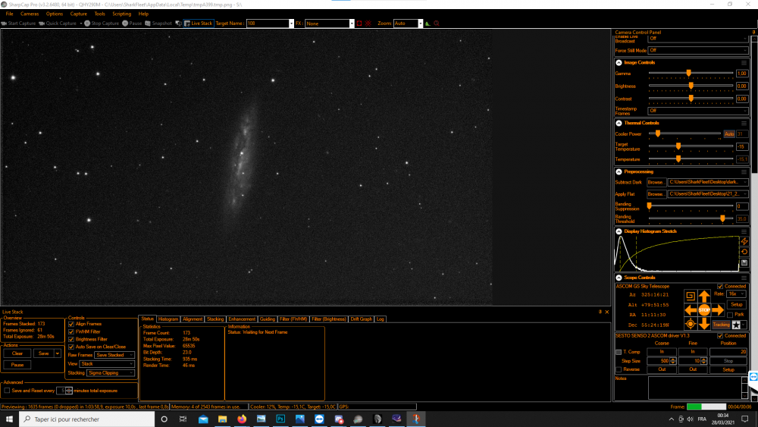Click the Live Stack Pause button
The image size is (758, 427).
pos(17,365)
